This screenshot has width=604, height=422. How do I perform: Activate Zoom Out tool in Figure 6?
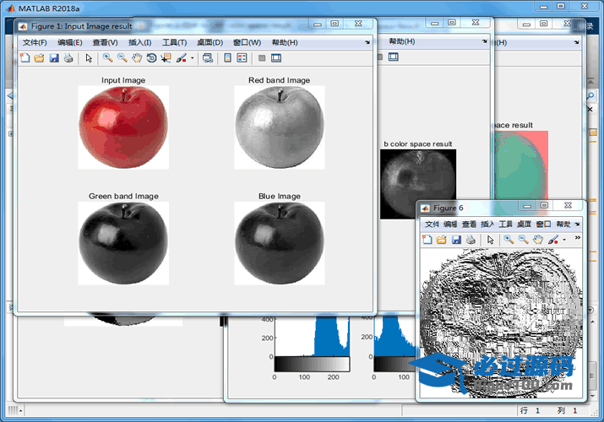click(x=523, y=240)
